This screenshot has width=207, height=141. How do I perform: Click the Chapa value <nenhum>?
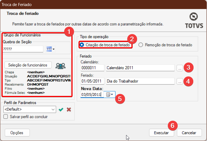[36, 72]
